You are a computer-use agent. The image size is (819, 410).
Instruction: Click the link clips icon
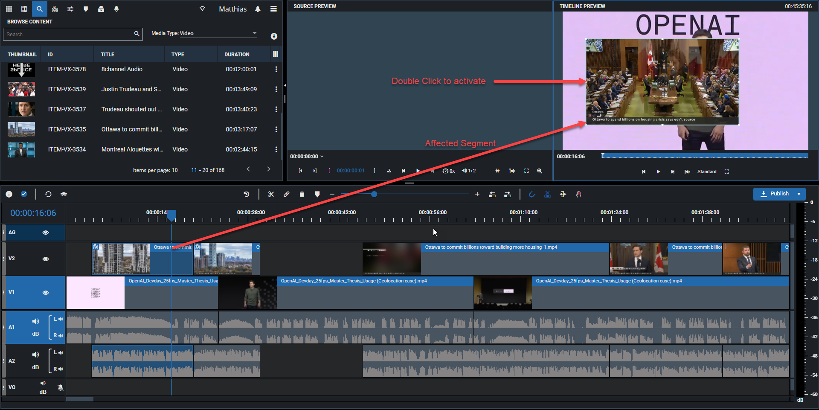pyautogui.click(x=287, y=194)
